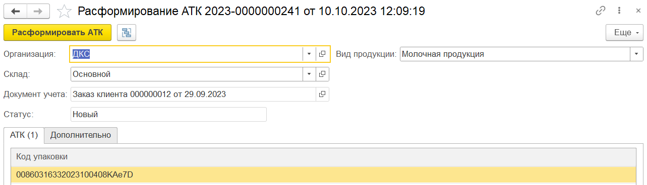Add document to favorites star
The image size is (647, 185).
point(64,11)
